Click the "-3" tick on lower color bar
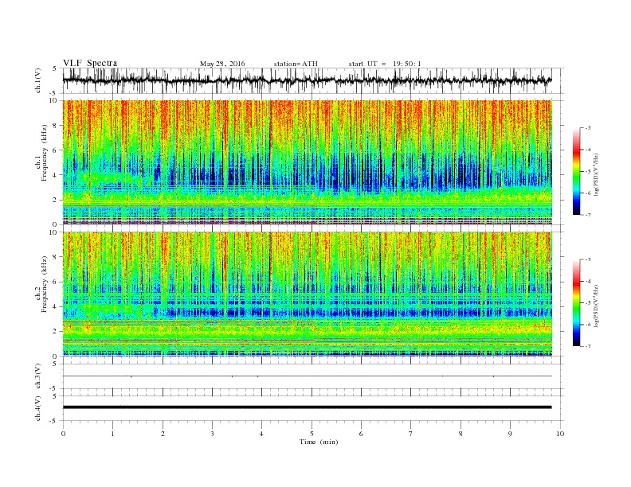The image size is (631, 487). coord(587,259)
